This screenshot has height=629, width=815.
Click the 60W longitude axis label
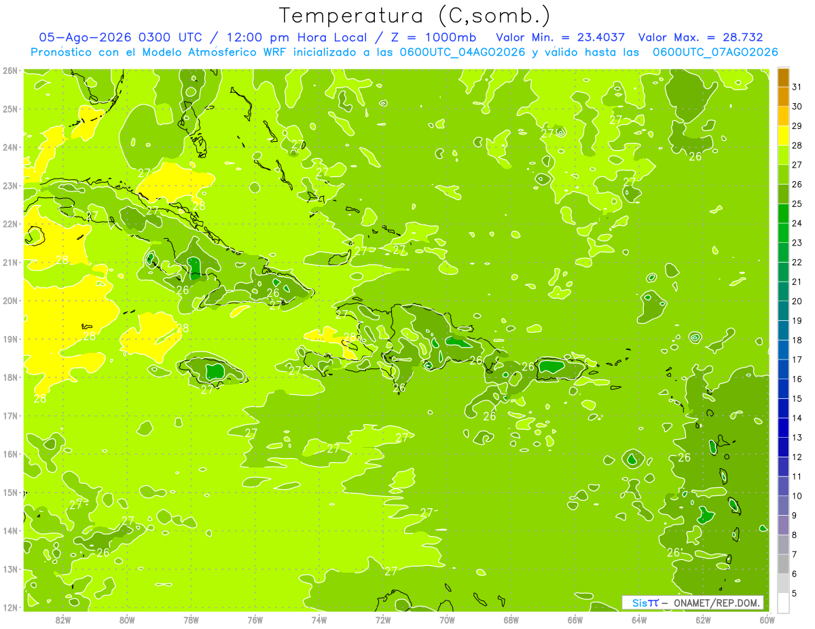pos(767,620)
